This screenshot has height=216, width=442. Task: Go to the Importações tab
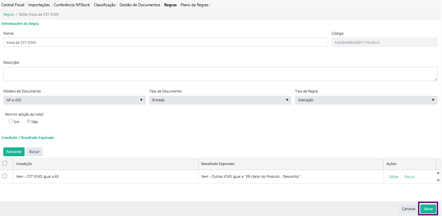click(x=39, y=5)
